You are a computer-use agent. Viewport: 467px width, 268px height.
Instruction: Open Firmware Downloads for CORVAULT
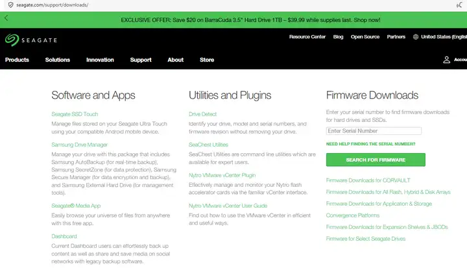368,180
